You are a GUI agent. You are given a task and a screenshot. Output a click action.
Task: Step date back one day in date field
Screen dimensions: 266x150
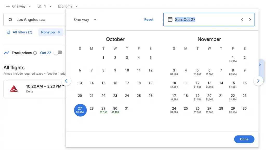pyautogui.click(x=242, y=19)
